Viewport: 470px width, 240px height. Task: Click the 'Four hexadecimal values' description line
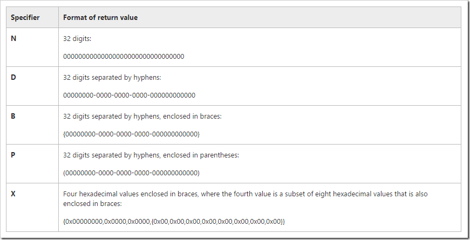pos(246,194)
